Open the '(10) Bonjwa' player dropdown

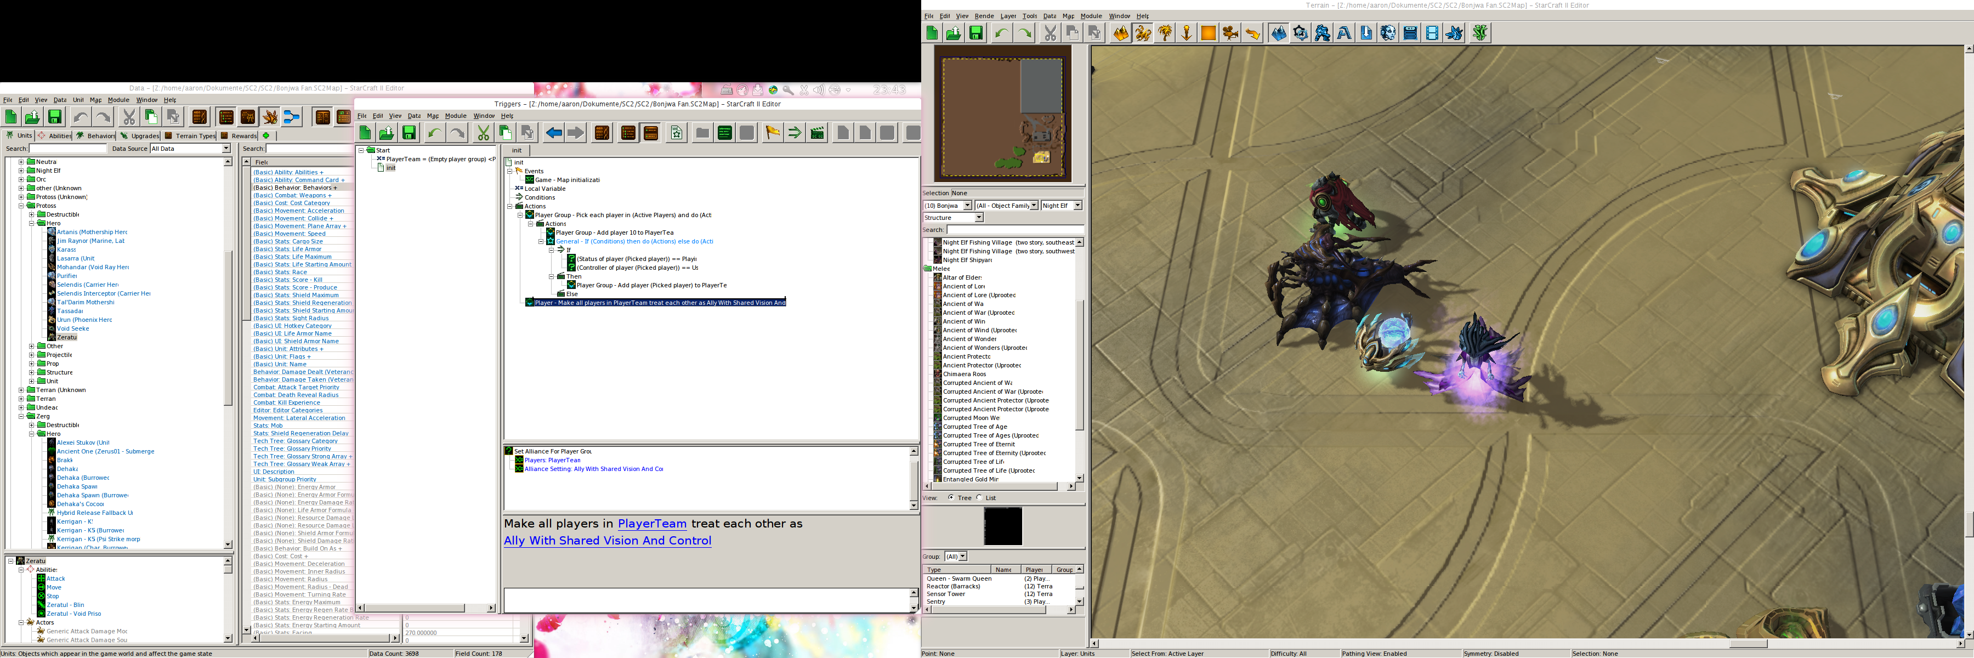point(947,205)
